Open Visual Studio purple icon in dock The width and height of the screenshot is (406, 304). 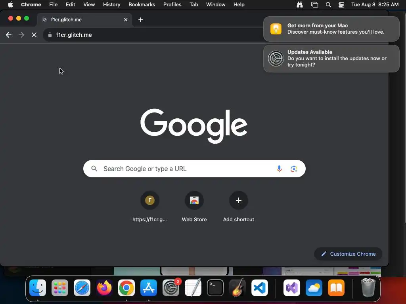pos(292,288)
